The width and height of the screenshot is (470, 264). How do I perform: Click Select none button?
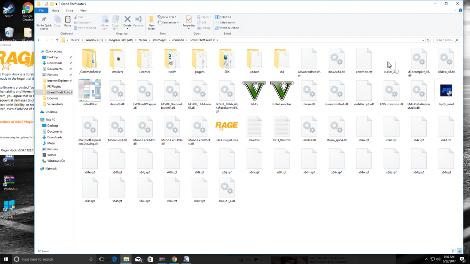tap(225, 23)
